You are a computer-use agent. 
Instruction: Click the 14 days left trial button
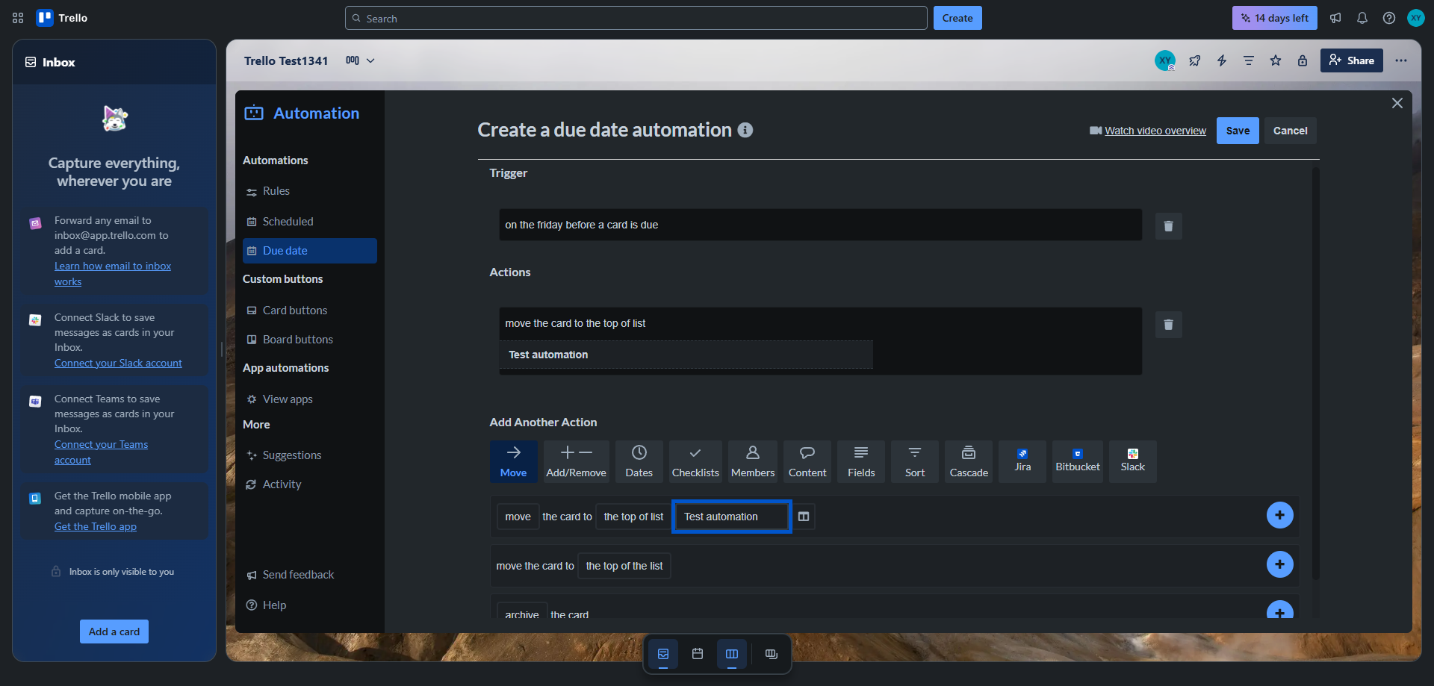[1275, 18]
